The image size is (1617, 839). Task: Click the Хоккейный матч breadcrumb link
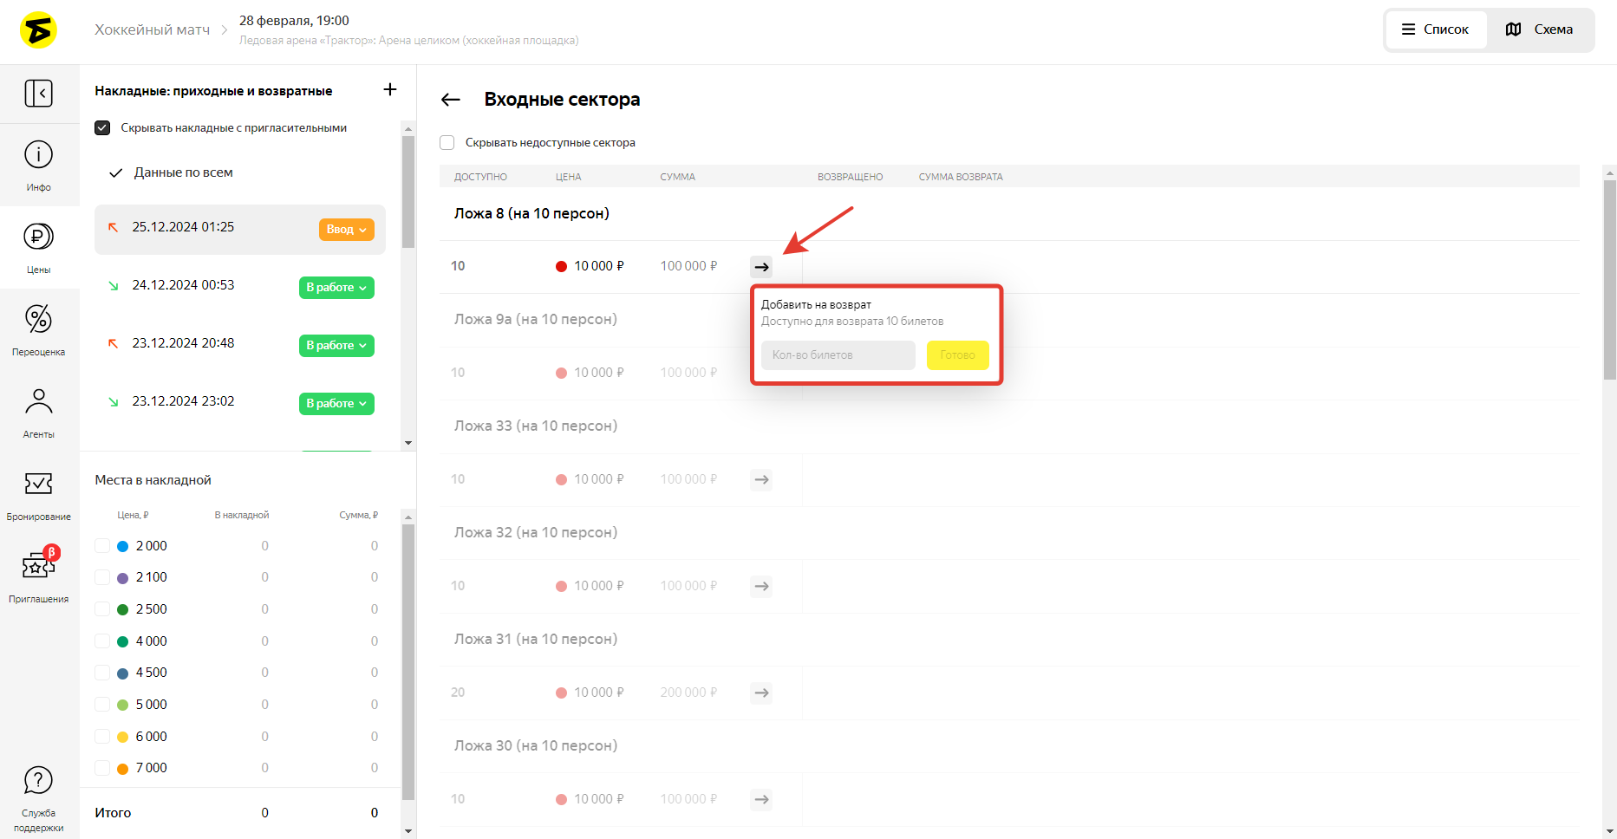pyautogui.click(x=152, y=30)
